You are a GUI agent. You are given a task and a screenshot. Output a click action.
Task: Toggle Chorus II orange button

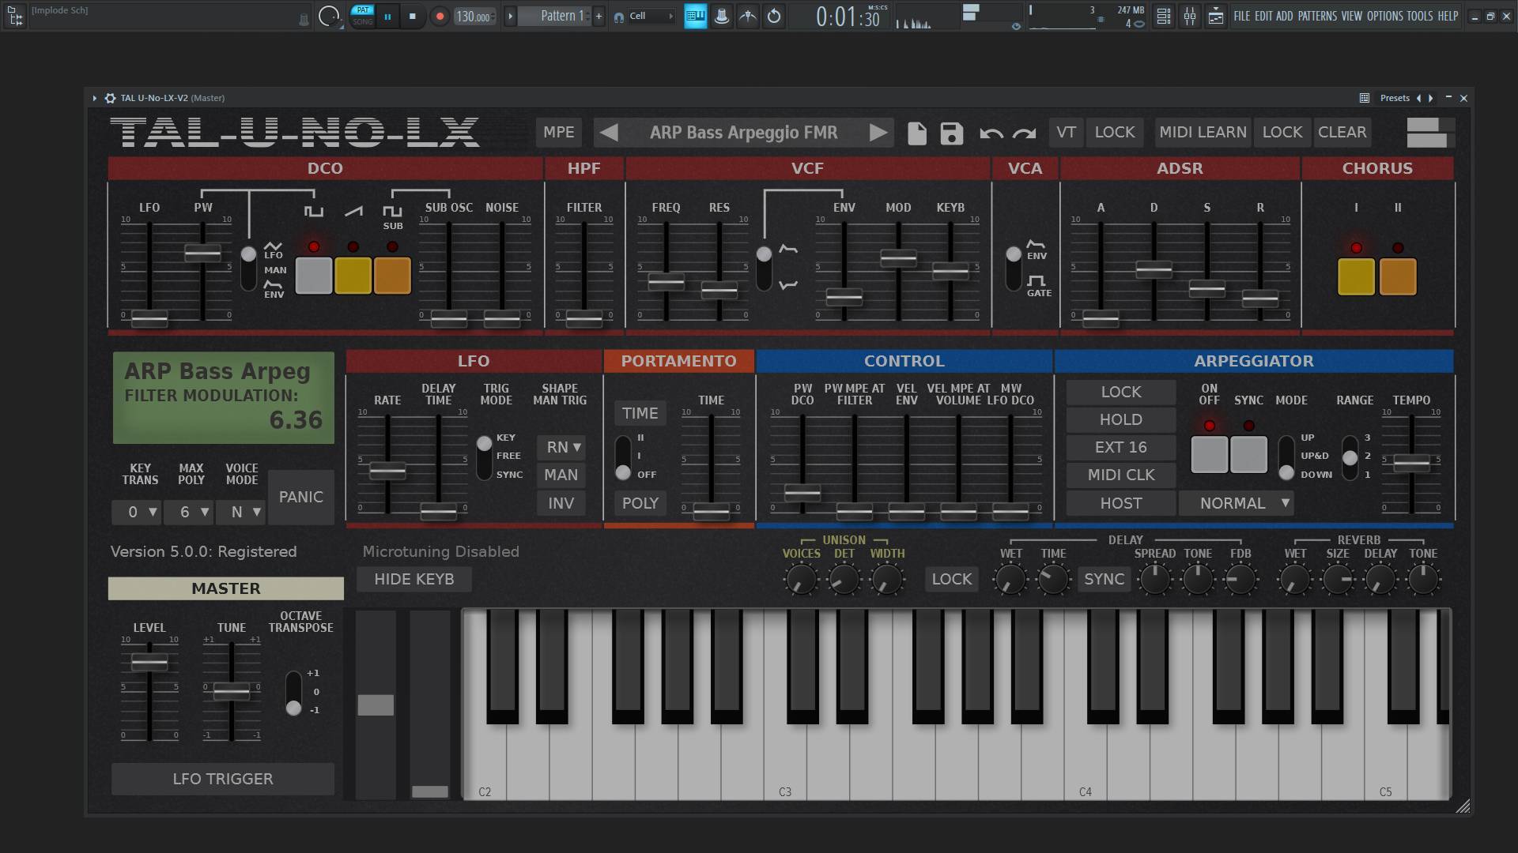pos(1398,277)
